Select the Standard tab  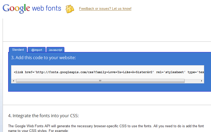point(18,50)
